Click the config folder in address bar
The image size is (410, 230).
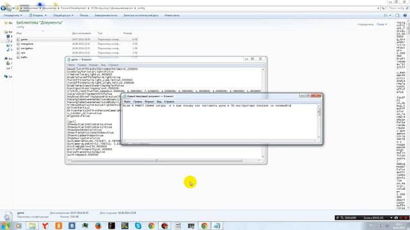[x=141, y=8]
